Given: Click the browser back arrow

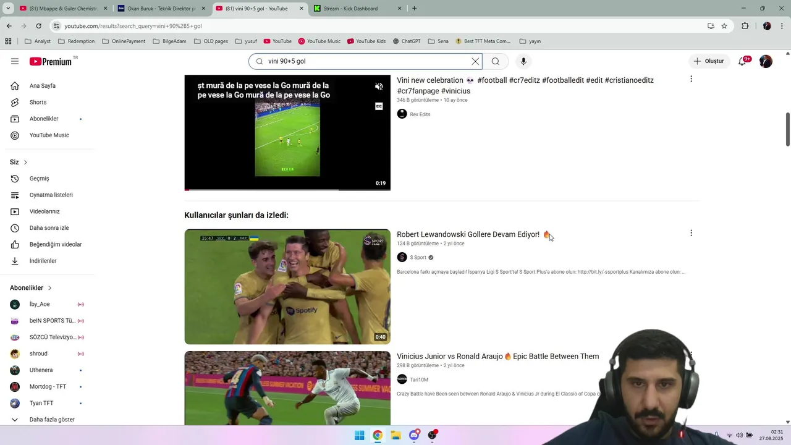Looking at the screenshot, I should point(9,26).
